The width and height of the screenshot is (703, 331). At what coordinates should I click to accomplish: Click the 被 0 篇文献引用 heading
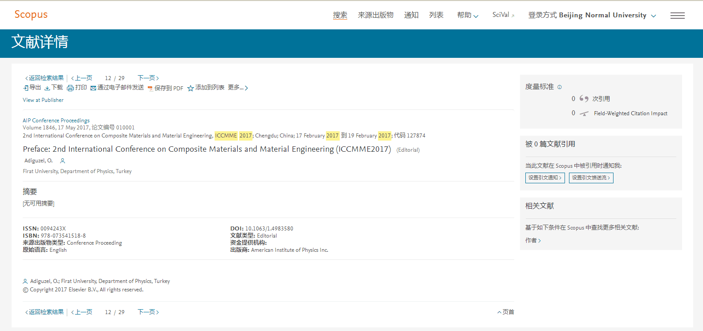point(550,144)
